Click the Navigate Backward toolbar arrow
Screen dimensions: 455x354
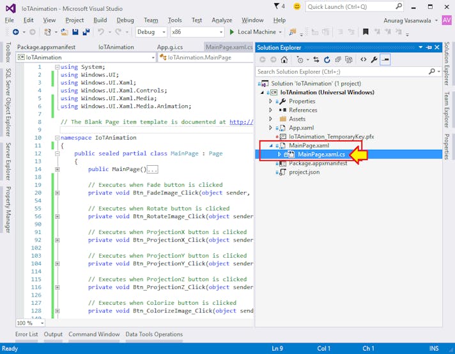click(x=16, y=32)
